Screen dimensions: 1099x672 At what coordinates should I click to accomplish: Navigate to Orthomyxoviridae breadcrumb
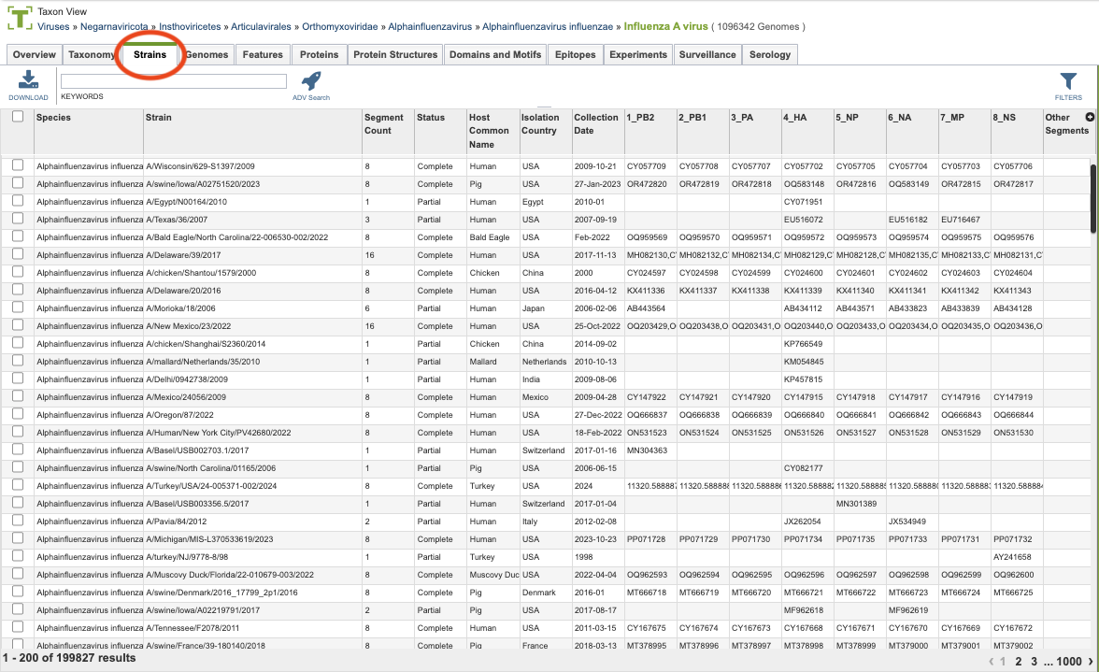pyautogui.click(x=340, y=26)
